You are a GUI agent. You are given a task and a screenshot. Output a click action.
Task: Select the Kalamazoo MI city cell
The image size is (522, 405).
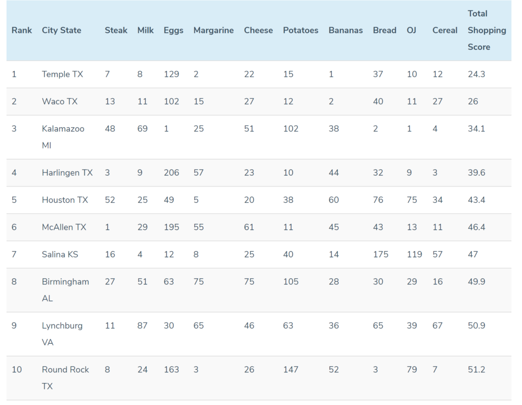tap(63, 137)
